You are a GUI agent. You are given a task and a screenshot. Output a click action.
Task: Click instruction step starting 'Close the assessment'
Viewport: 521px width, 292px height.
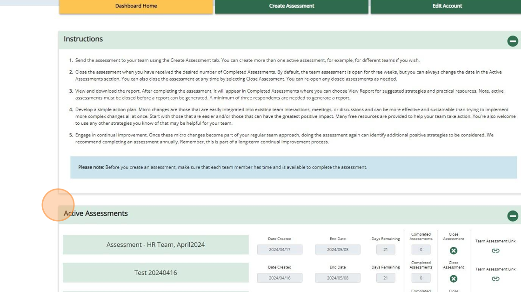click(x=288, y=75)
